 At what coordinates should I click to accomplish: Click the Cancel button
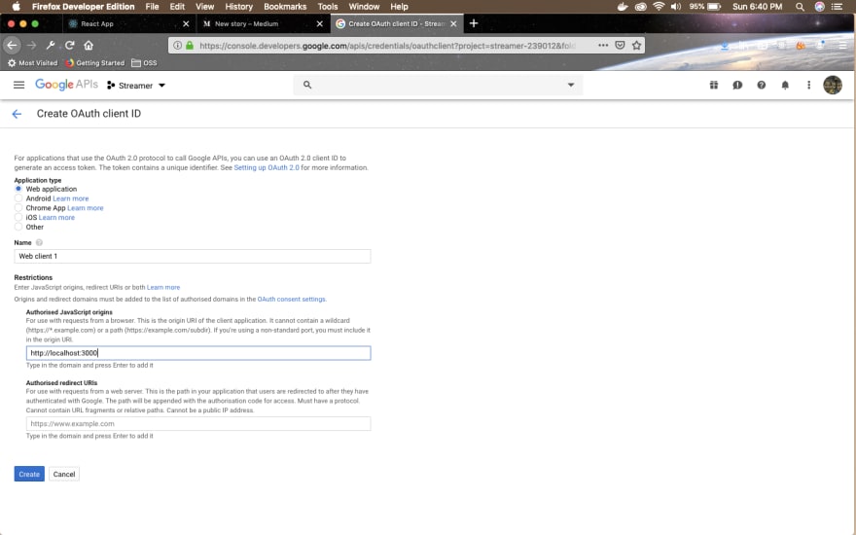tap(64, 474)
